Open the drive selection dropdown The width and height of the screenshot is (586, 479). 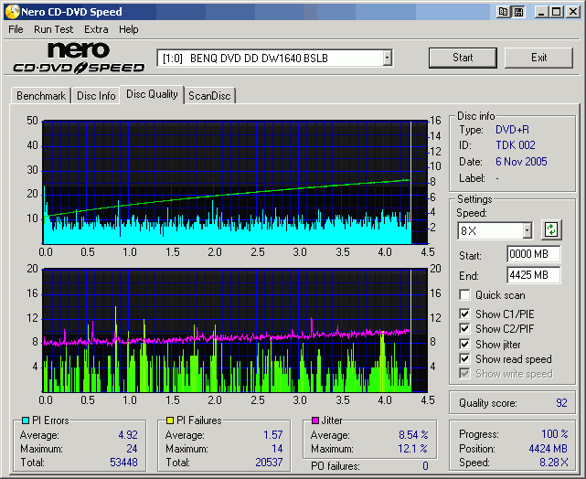pyautogui.click(x=387, y=59)
